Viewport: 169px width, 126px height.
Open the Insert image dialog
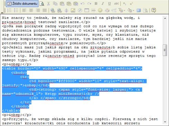73,10
